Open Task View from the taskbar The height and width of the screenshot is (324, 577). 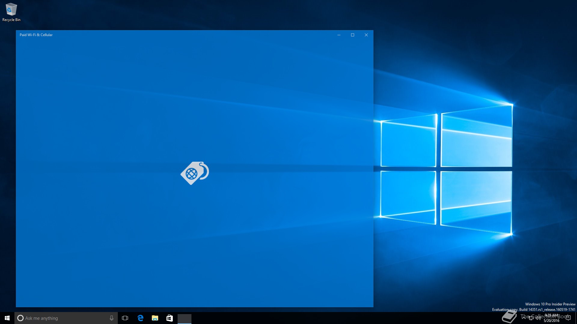pos(125,318)
